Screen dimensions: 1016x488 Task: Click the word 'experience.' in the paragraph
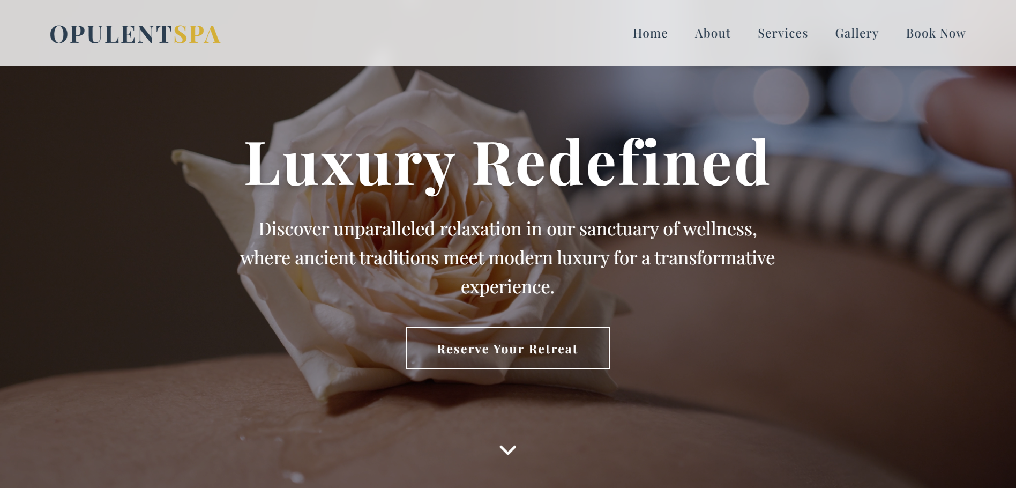(507, 287)
